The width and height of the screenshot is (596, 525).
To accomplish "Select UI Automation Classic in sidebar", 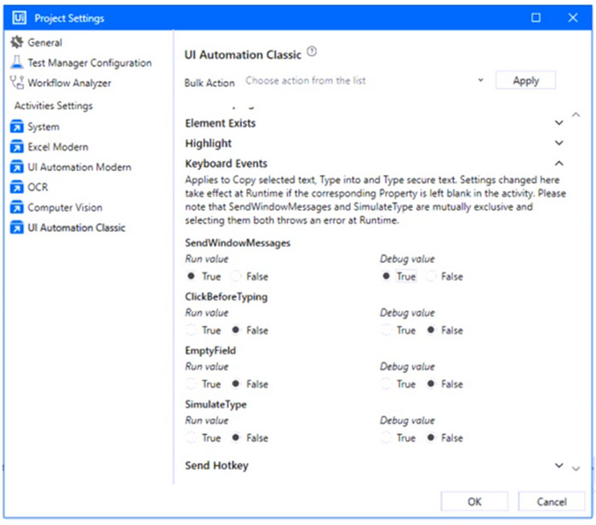I will [77, 227].
